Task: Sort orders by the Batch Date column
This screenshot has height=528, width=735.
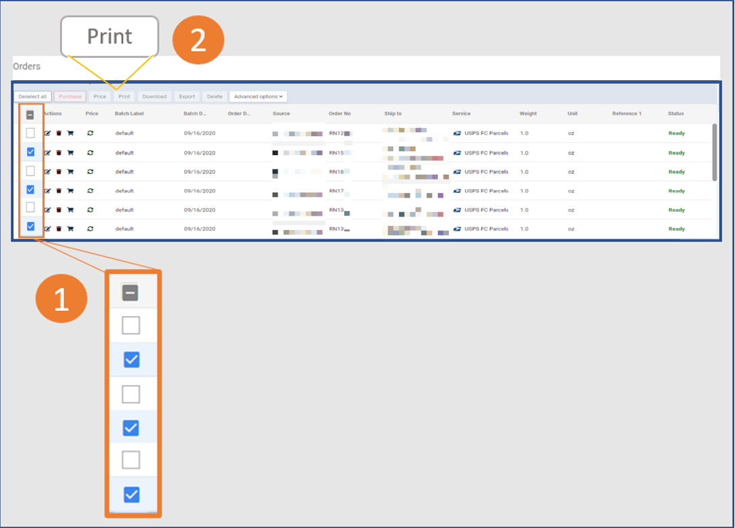Action: (x=195, y=113)
